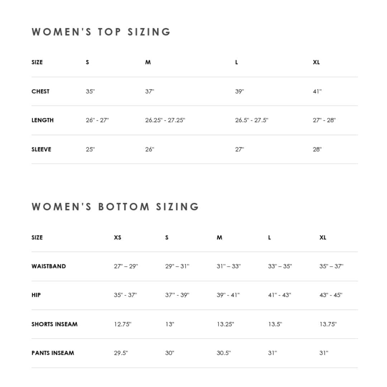Click the 27" – 29" waistband value

(x=126, y=266)
